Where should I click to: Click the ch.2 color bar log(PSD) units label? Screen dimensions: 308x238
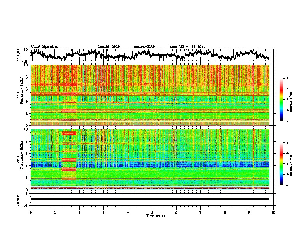pyautogui.click(x=291, y=165)
